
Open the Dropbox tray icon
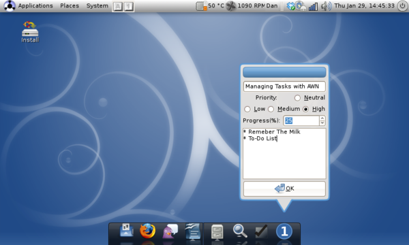coord(290,5)
